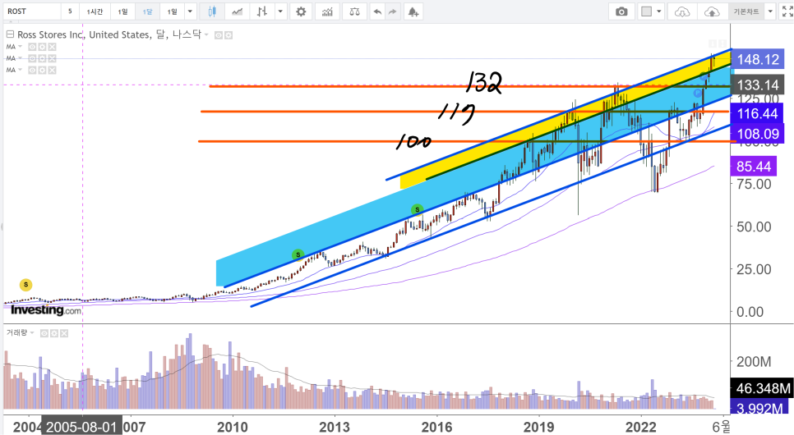Click the ROST symbol input field
The image size is (794, 435).
31,11
